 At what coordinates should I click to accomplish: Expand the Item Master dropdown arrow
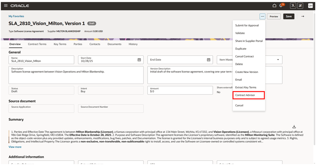pyautogui.click(x=278, y=60)
